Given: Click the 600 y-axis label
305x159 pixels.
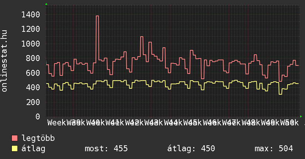Looking at the screenshot, I should tap(33, 73).
